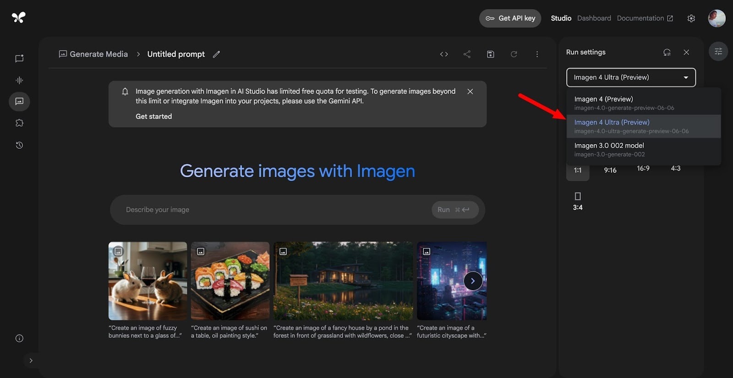
Task: Open the History sidebar icon
Action: (19, 145)
